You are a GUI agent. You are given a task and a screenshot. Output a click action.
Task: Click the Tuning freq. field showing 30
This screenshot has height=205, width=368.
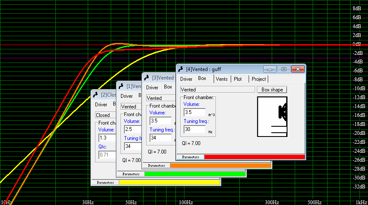(x=194, y=129)
